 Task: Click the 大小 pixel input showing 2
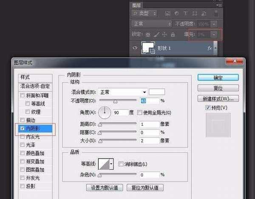coord(150,141)
